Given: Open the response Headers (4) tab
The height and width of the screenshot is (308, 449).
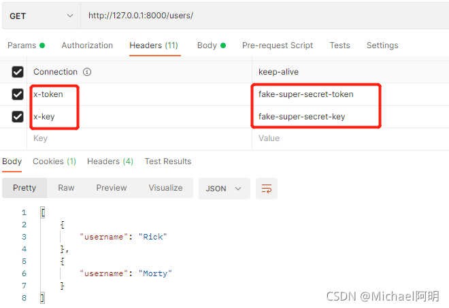Looking at the screenshot, I should coord(110,161).
